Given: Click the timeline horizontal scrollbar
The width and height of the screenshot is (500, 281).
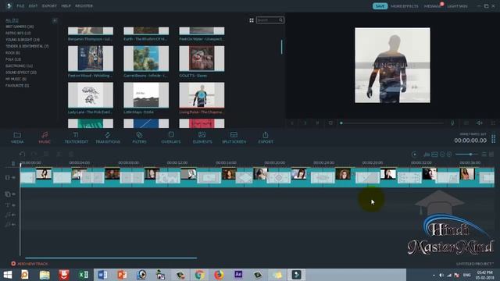Looking at the screenshot, I should pos(111,258).
